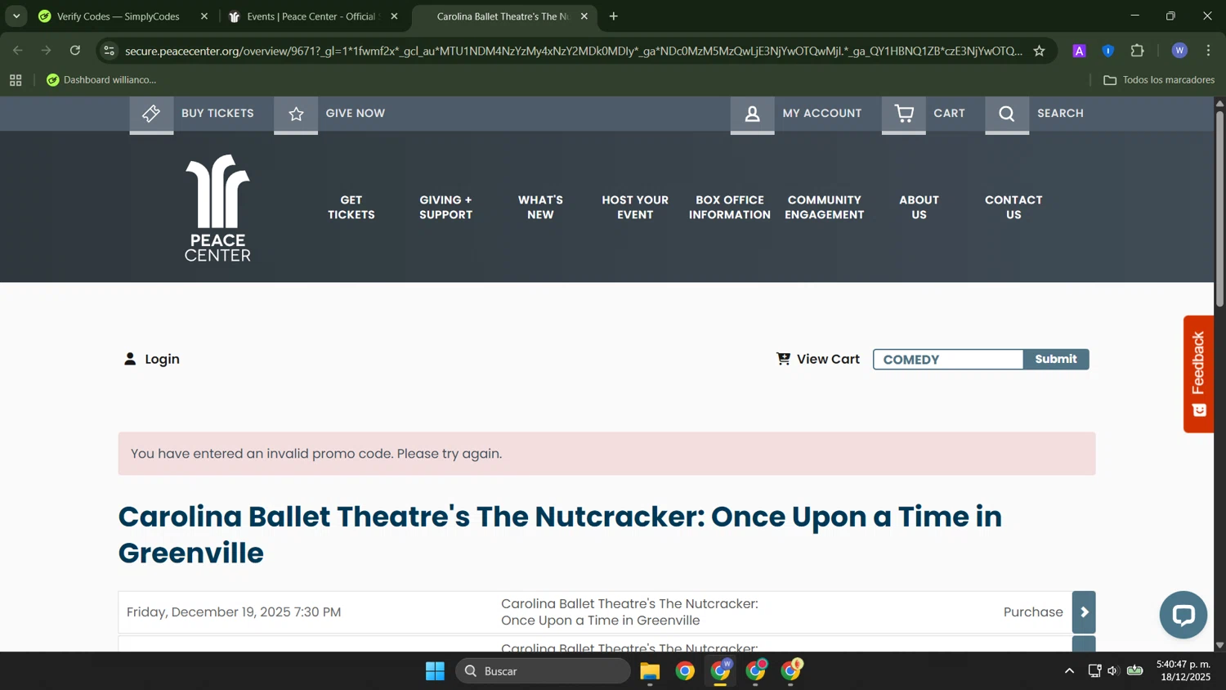The width and height of the screenshot is (1226, 690).
Task: Click the promo code field containing COMEDY
Action: [948, 359]
